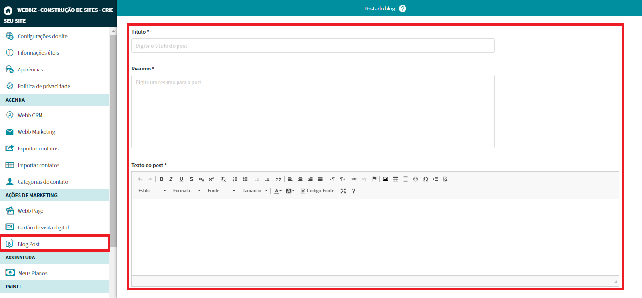
Task: Open the Estilo dropdown
Action: pyautogui.click(x=152, y=191)
